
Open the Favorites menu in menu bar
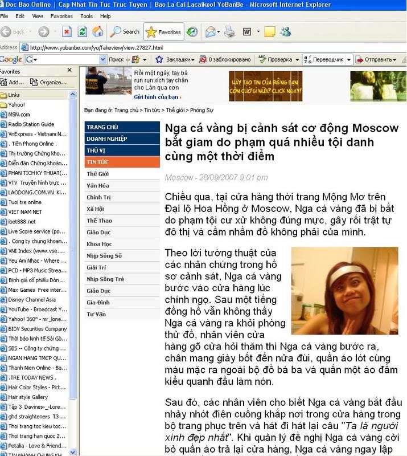[x=61, y=16]
